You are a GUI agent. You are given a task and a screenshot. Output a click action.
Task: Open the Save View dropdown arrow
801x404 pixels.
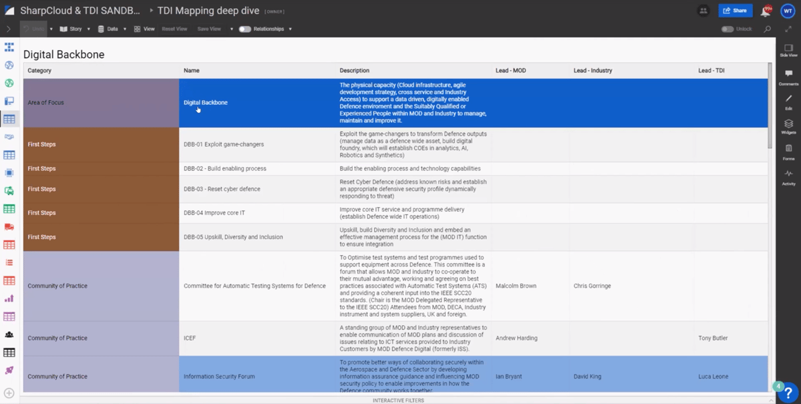pyautogui.click(x=232, y=29)
